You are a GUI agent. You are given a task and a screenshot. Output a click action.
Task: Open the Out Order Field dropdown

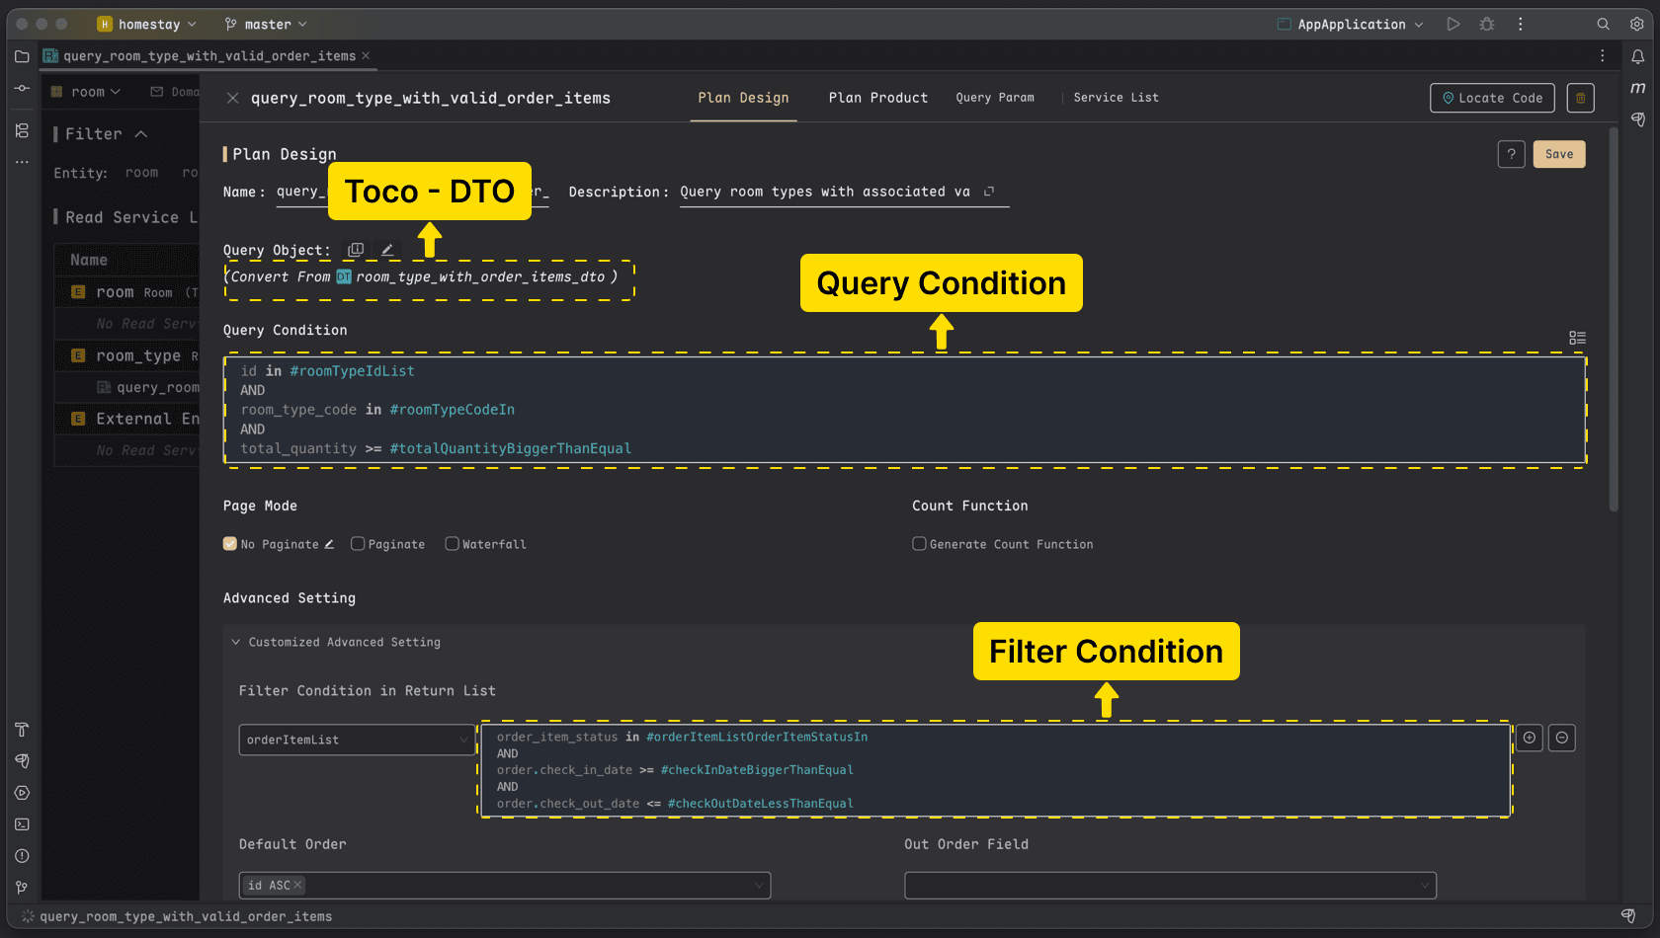click(1170, 886)
